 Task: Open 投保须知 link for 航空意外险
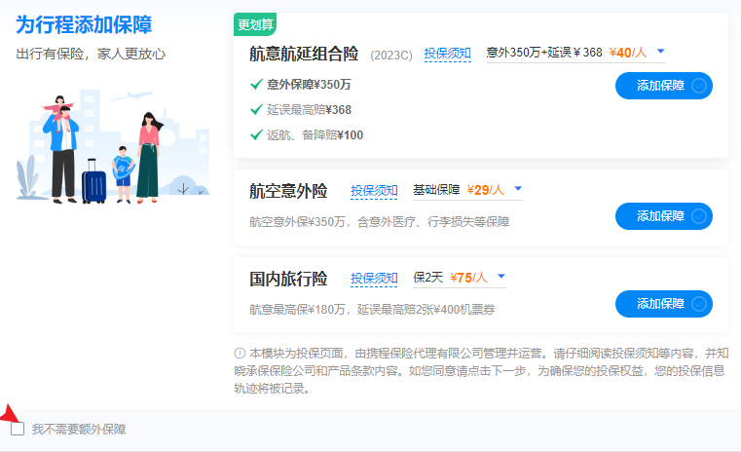[374, 190]
